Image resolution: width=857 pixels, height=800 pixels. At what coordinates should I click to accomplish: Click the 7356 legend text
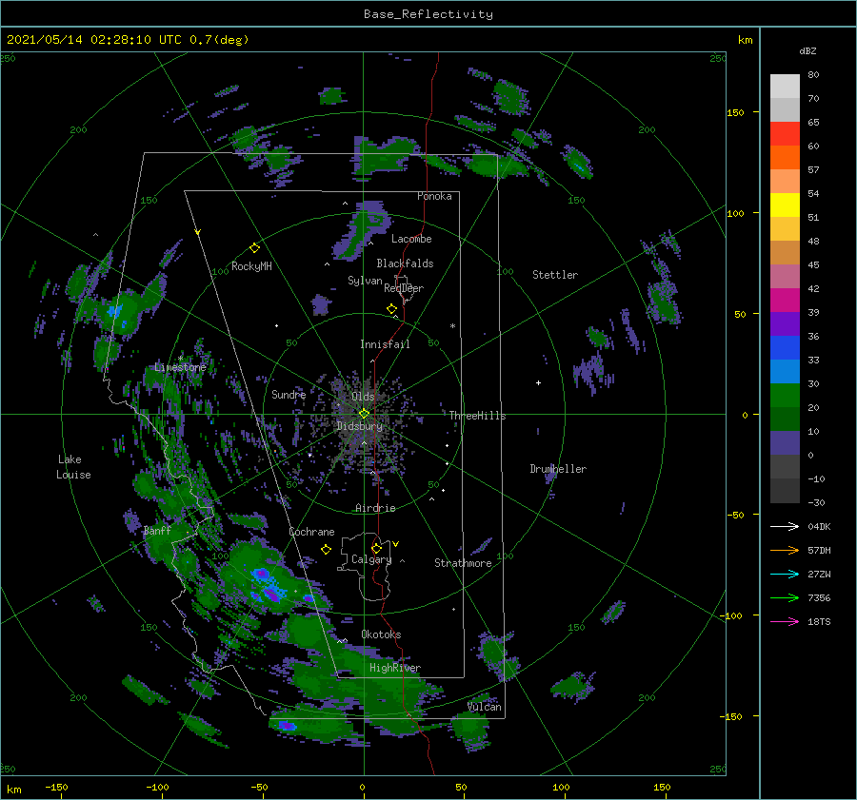click(819, 598)
